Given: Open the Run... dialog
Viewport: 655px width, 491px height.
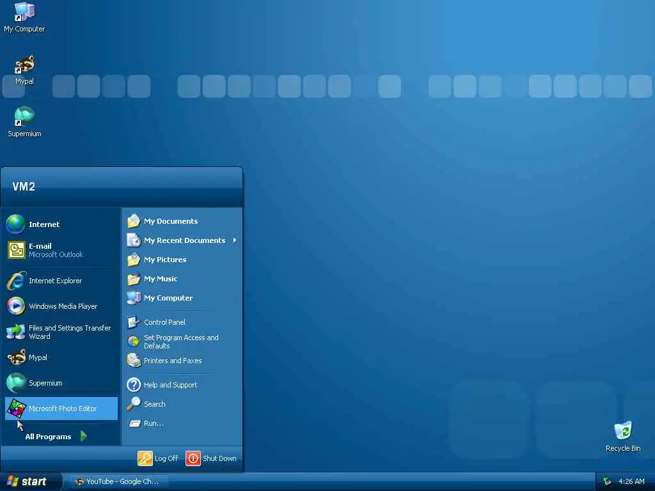Looking at the screenshot, I should point(182,423).
